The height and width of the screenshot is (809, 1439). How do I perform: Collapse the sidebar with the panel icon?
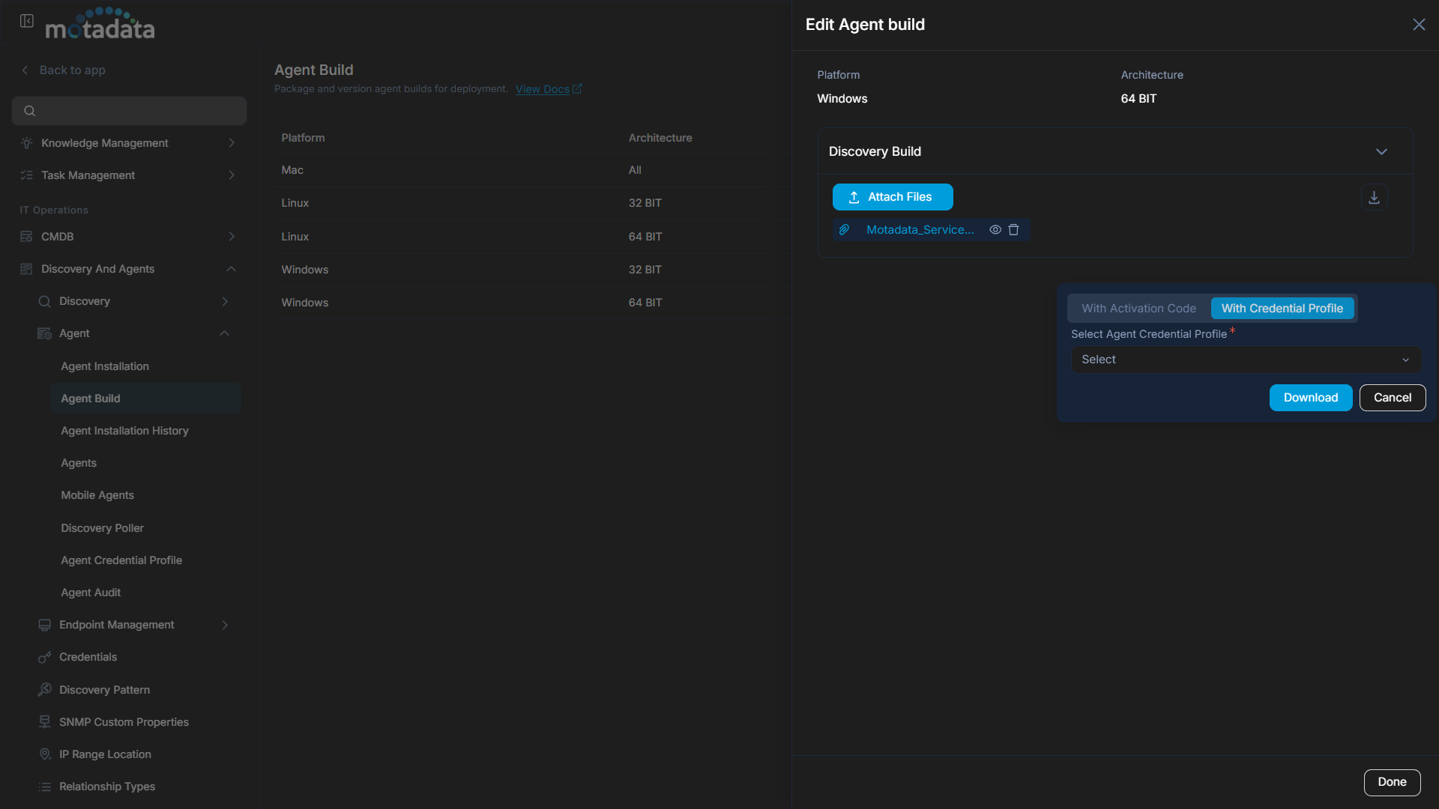coord(27,21)
